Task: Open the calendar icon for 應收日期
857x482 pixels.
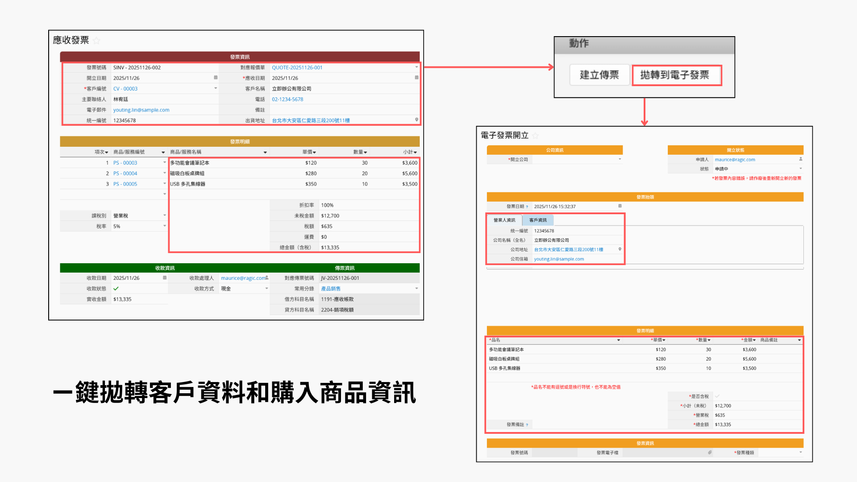Action: pyautogui.click(x=416, y=78)
